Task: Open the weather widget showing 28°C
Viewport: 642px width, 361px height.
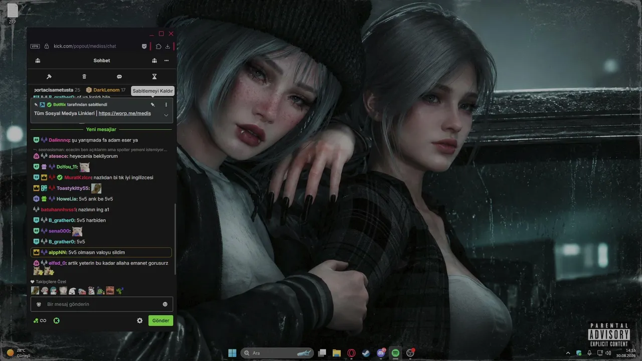Action: tap(19, 353)
